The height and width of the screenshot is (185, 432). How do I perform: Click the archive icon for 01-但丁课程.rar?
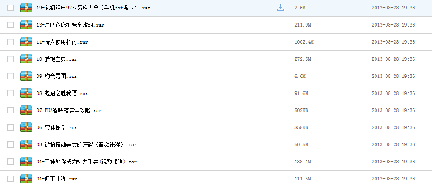pos(26,179)
